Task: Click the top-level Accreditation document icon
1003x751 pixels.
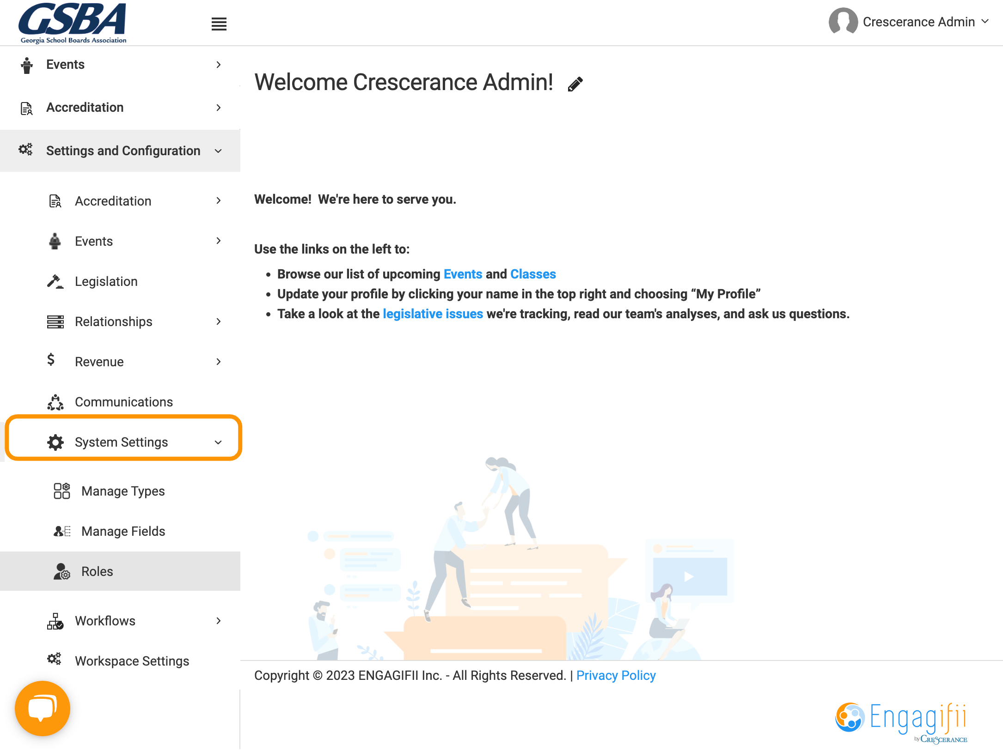Action: pos(27,108)
